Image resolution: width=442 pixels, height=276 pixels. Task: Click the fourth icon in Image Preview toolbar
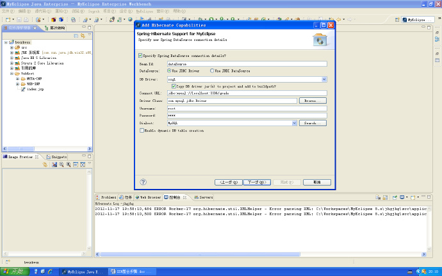(x=75, y=165)
